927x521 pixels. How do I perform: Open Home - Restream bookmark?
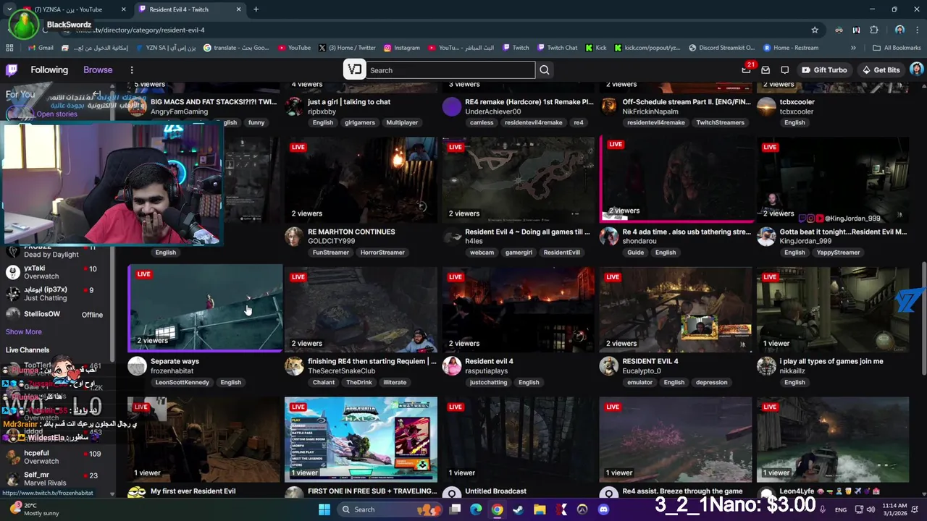click(x=791, y=48)
